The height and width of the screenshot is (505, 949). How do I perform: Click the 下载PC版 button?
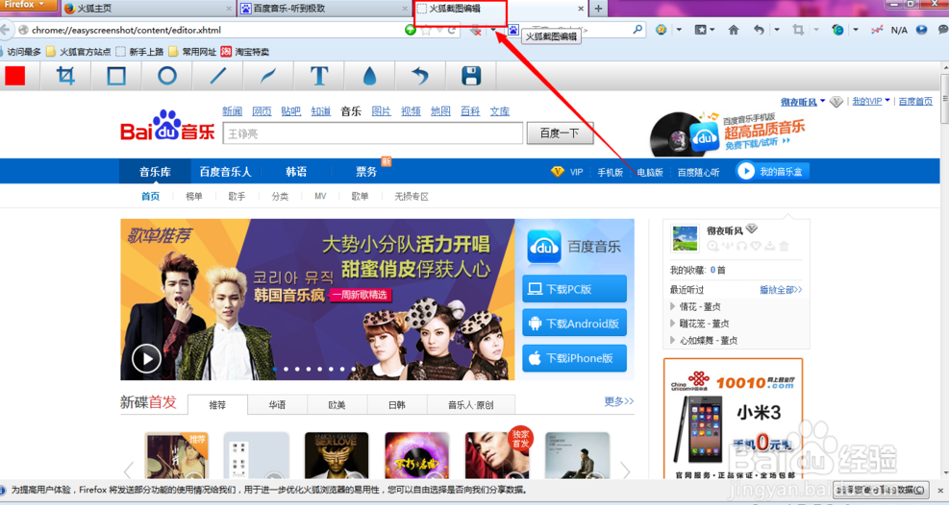tap(574, 289)
